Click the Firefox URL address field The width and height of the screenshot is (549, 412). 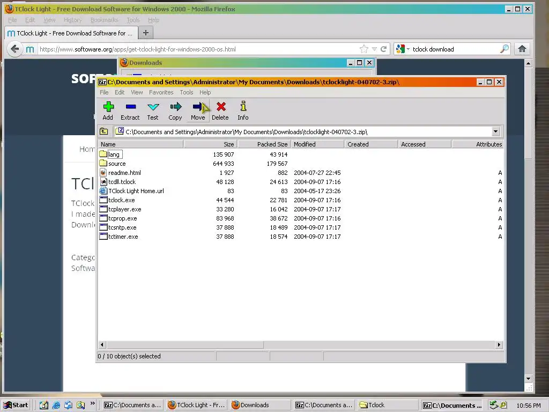(198, 49)
